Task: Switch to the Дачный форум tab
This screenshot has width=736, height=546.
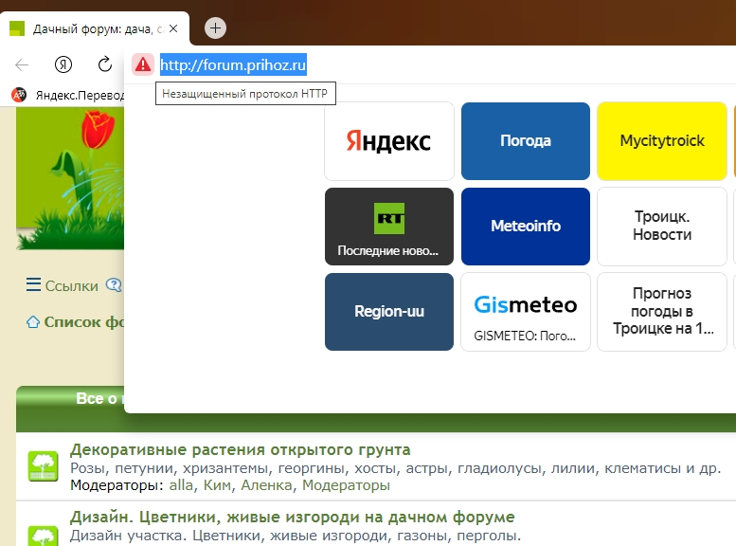Action: pos(90,28)
